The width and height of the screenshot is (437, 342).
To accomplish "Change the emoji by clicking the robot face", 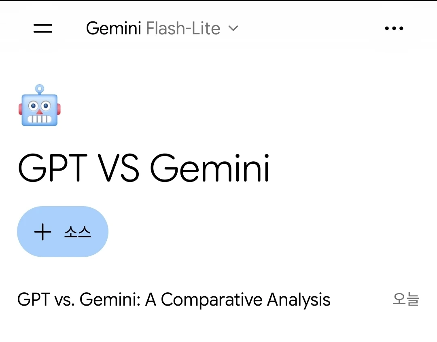I will tap(40, 105).
